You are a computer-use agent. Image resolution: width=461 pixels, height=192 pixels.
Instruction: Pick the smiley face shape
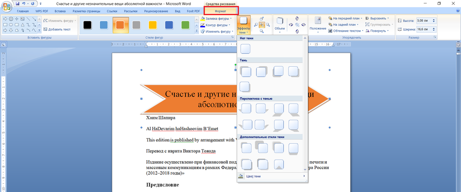pyautogui.click(x=11, y=19)
